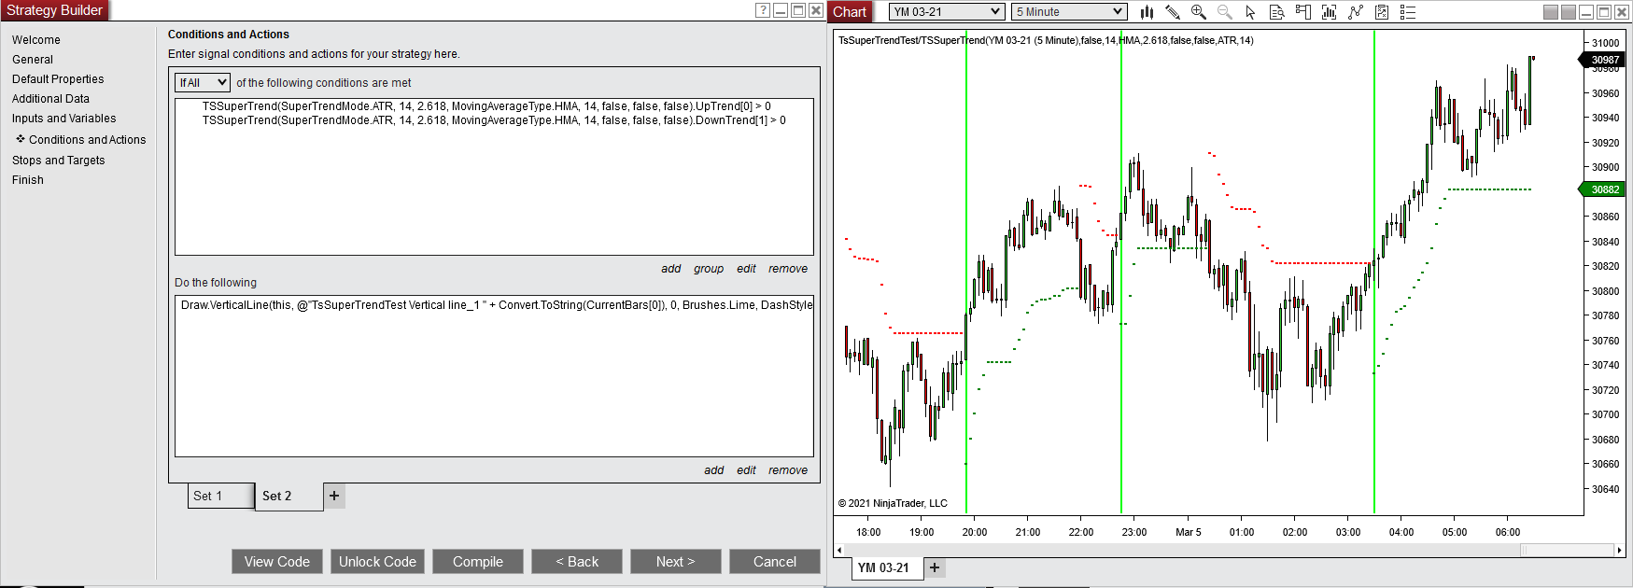1633x588 pixels.
Task: Click the Cancel button
Action: point(775,561)
